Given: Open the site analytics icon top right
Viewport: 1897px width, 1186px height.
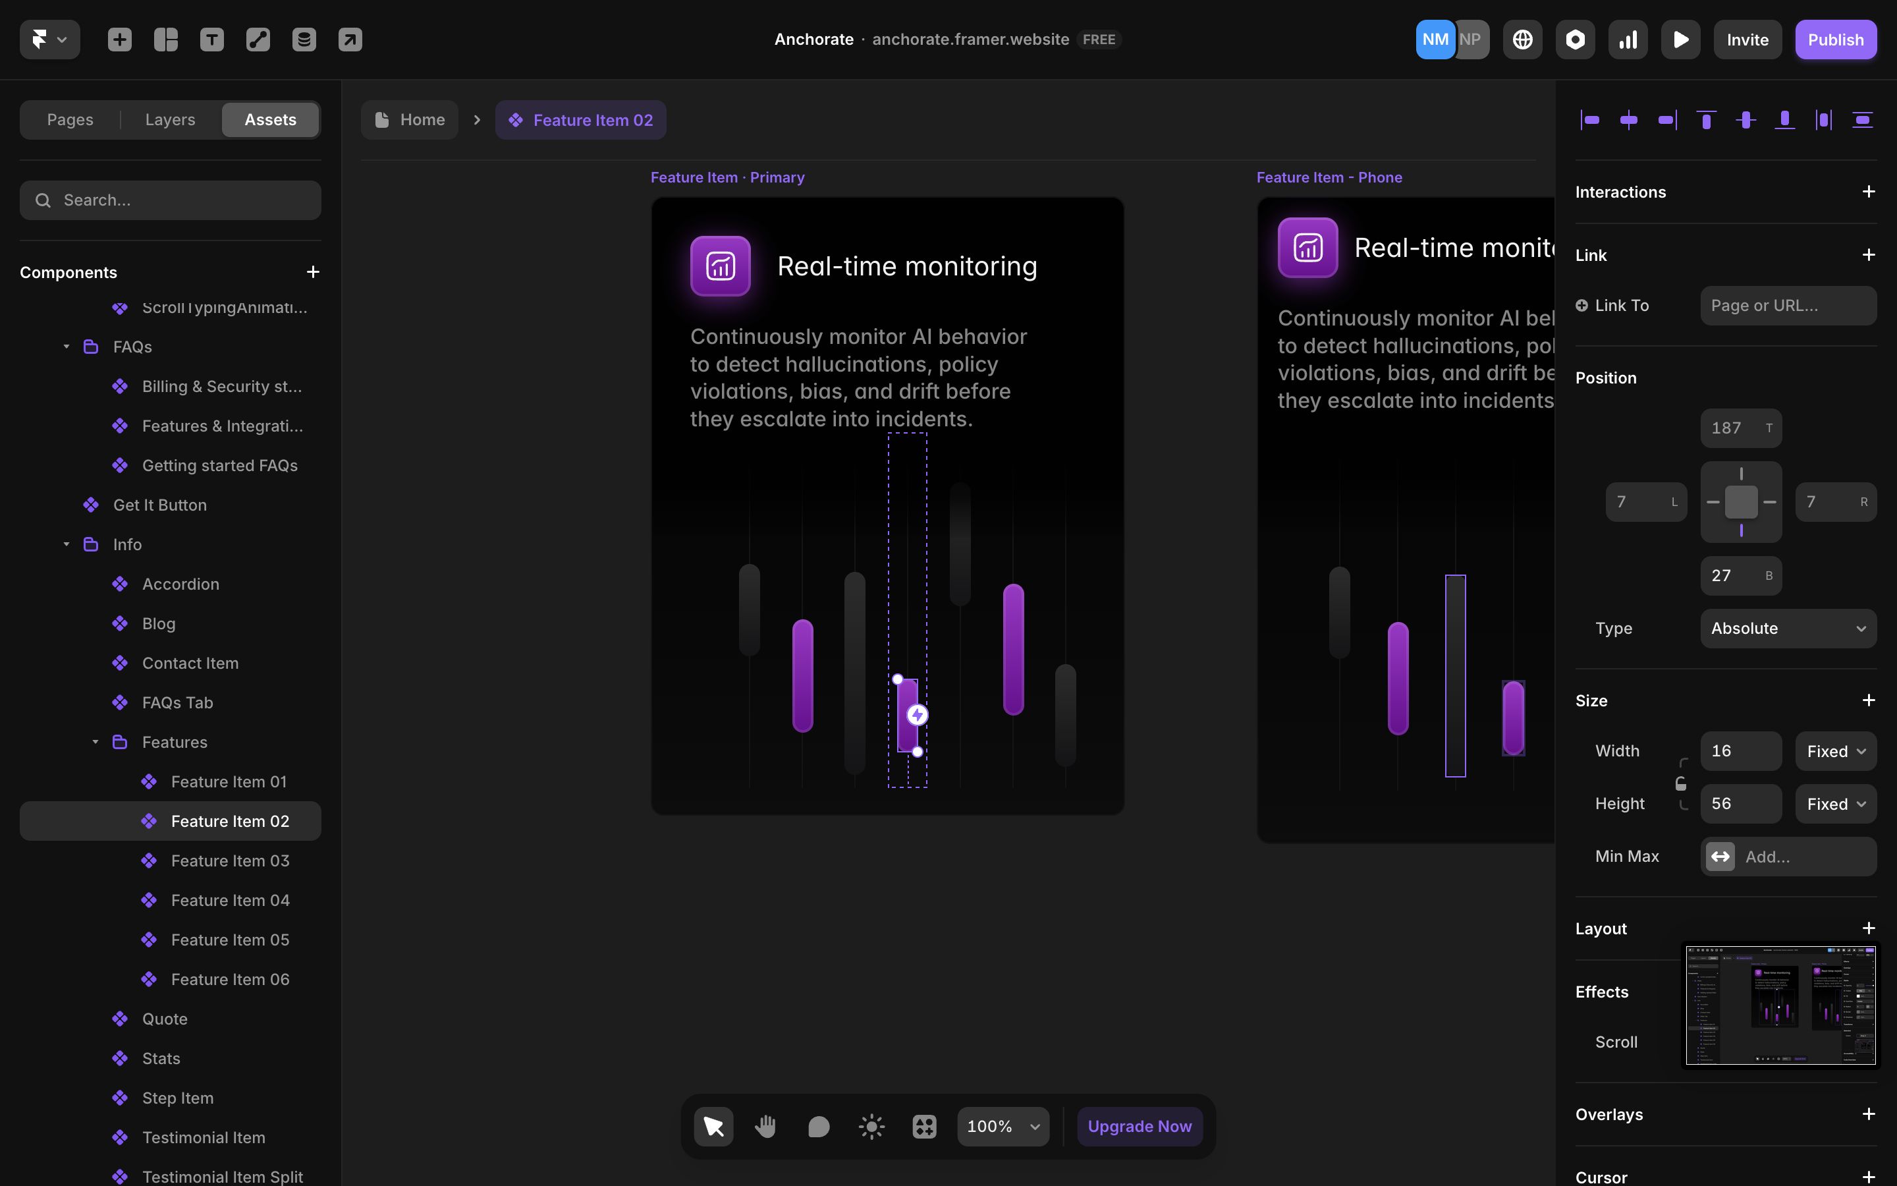Looking at the screenshot, I should (1628, 40).
